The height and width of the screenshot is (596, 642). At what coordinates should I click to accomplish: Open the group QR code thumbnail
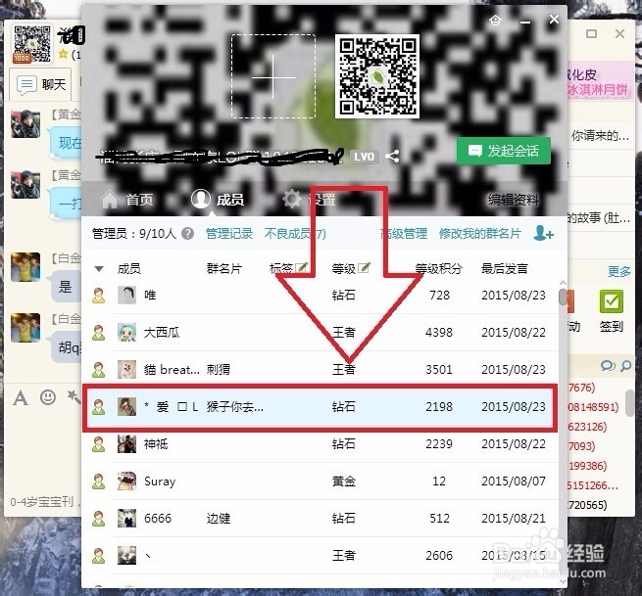(377, 76)
